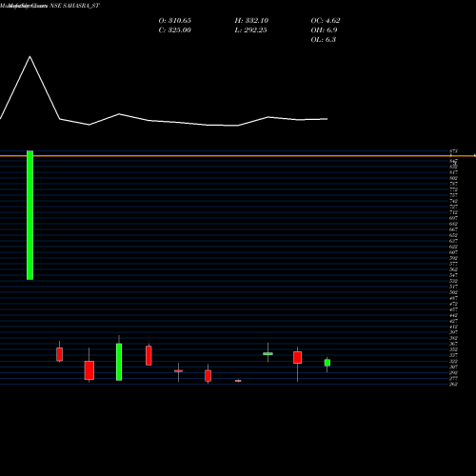Click the peak of the white line graph

[30, 57]
